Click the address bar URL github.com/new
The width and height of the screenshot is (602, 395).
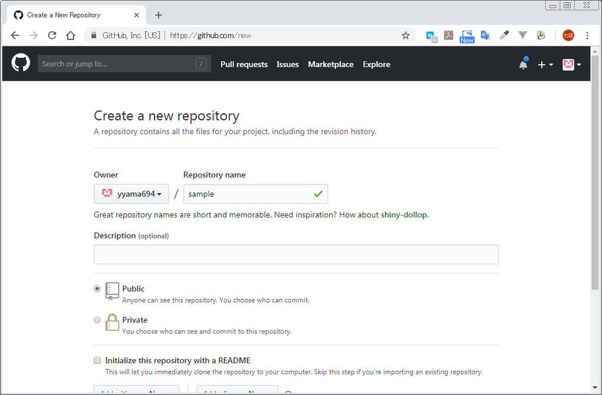[x=211, y=36]
